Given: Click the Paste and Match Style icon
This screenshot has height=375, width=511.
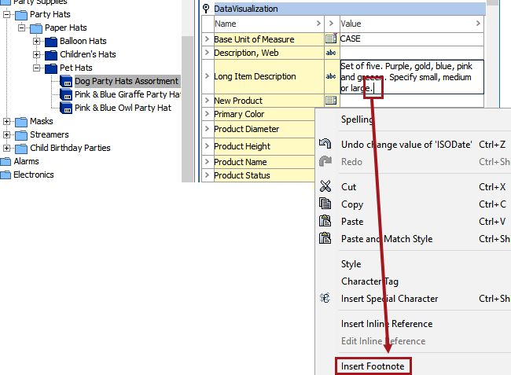Looking at the screenshot, I should point(325,239).
